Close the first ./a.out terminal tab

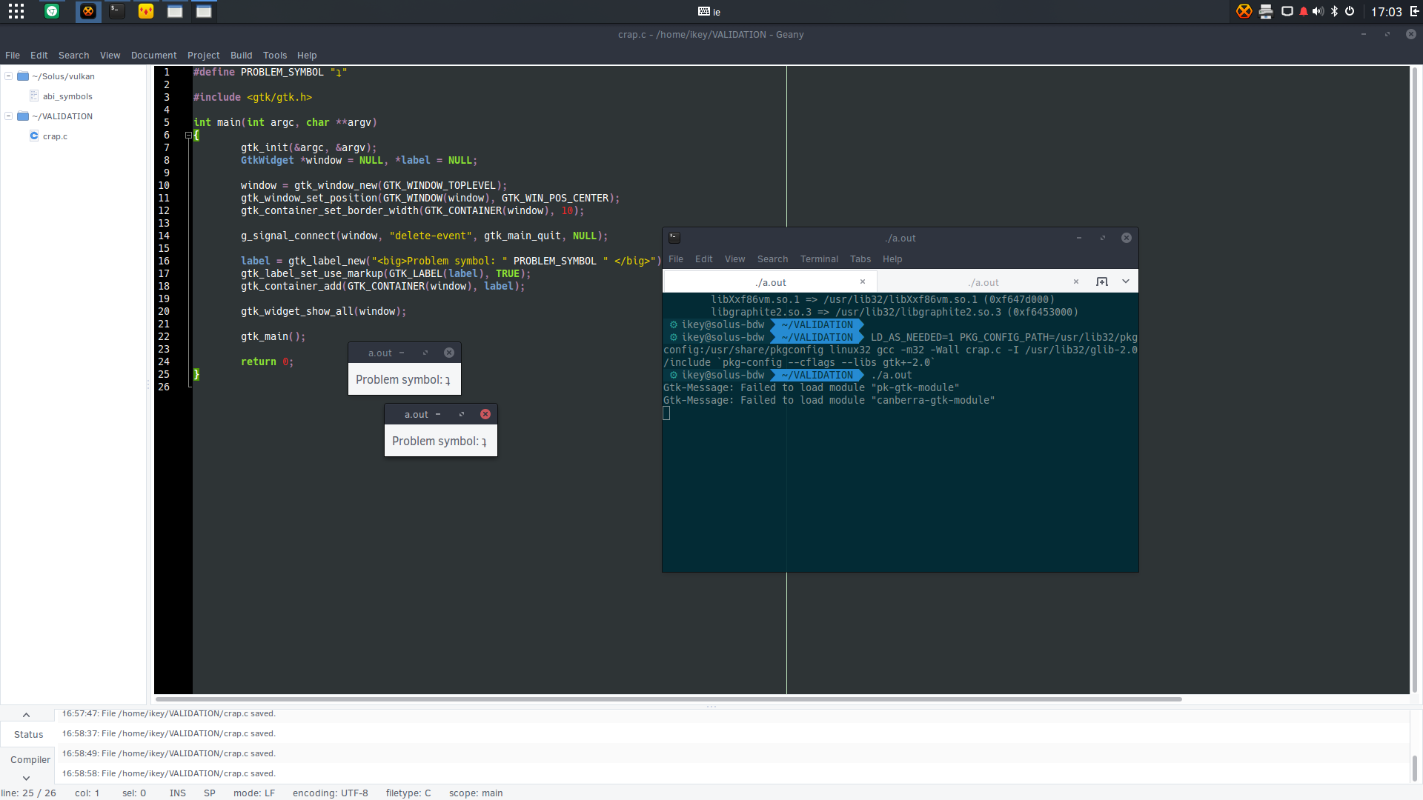tap(863, 281)
